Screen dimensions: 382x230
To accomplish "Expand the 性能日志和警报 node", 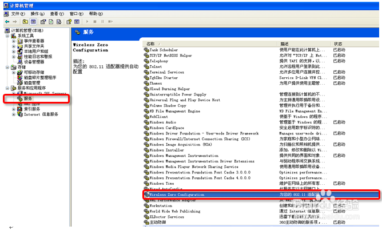I will 14,57.
